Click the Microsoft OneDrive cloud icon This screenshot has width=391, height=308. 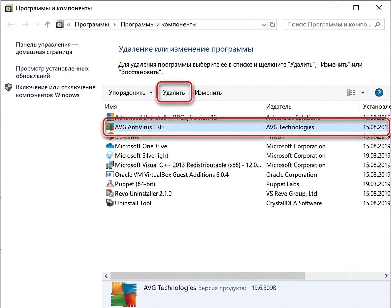[x=110, y=146]
